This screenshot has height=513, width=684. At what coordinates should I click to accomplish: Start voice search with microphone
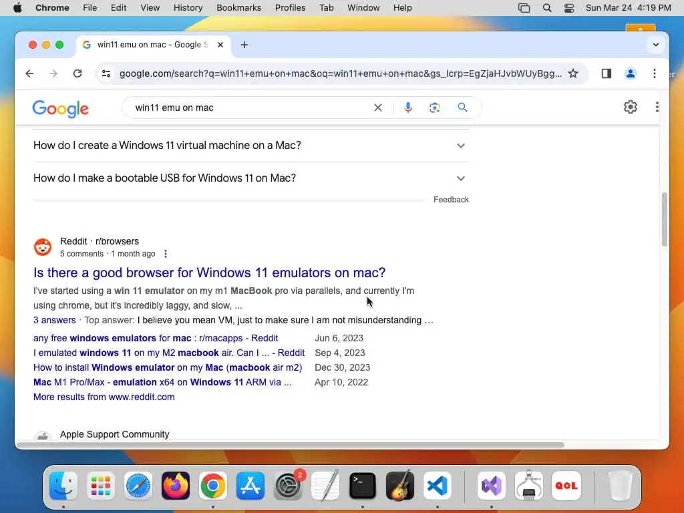[408, 108]
